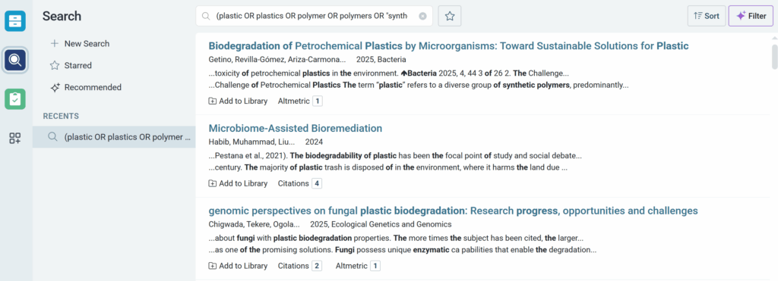Star the current search query
This screenshot has height=281, width=778.
[x=450, y=17]
